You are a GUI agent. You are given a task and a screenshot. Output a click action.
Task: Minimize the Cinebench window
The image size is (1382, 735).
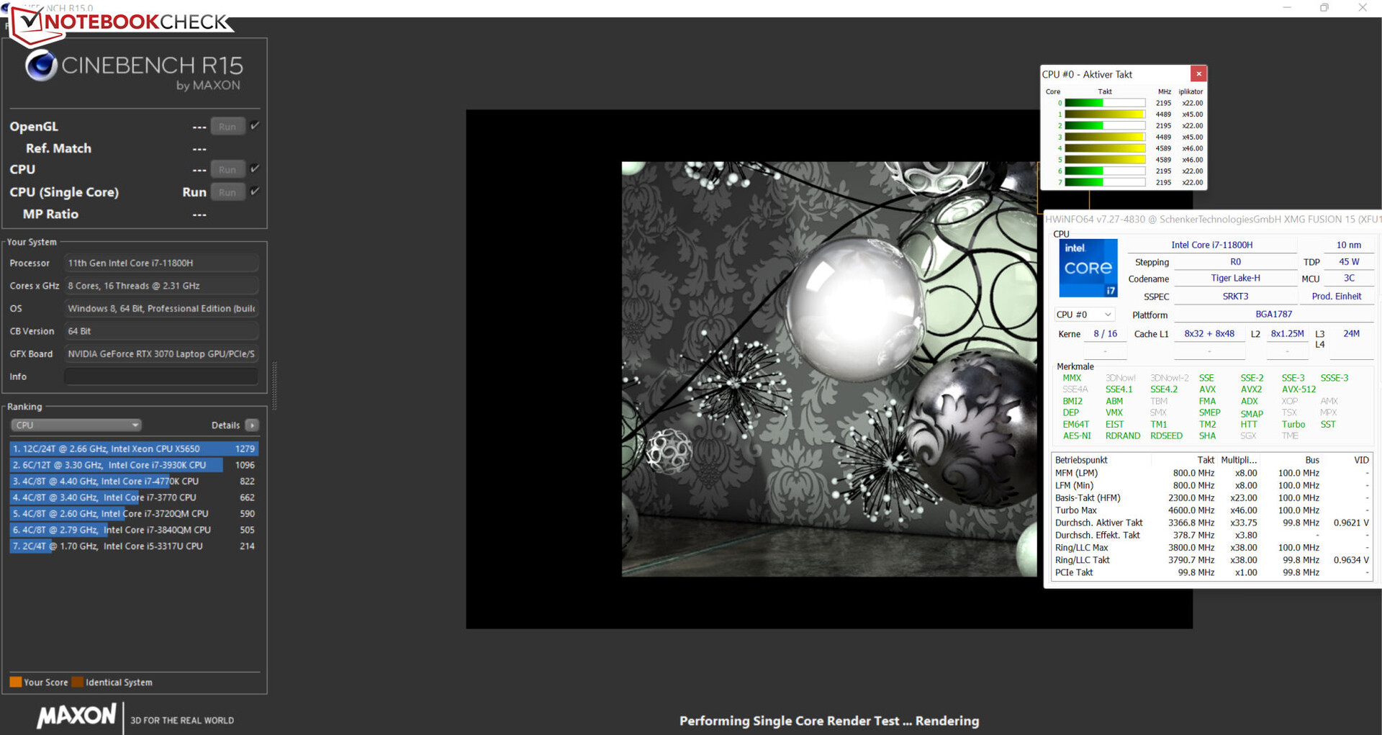point(1287,7)
